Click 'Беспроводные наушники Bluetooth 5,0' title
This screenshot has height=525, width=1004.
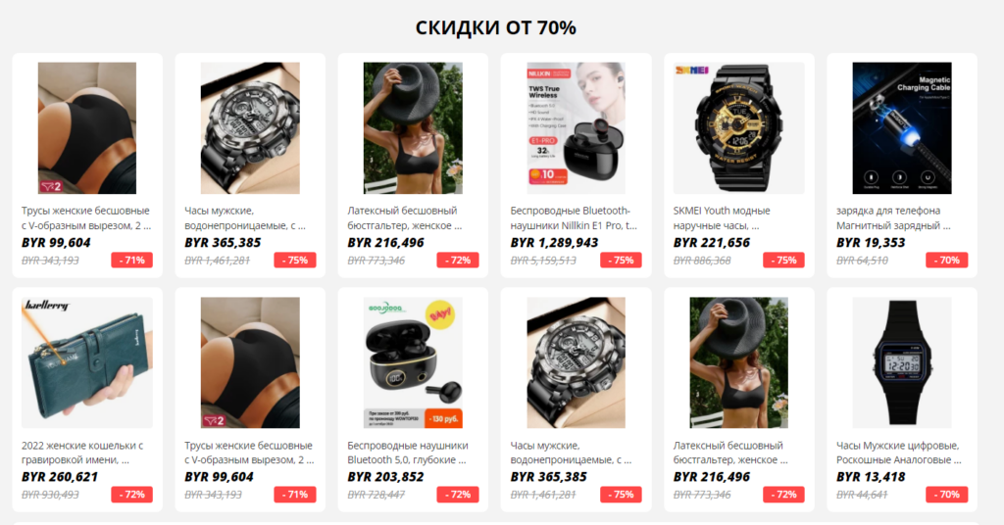407,453
